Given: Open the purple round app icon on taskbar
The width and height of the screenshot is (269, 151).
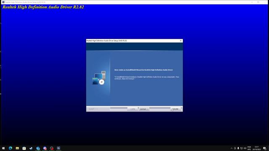Looking at the screenshot, I should coord(45,148).
